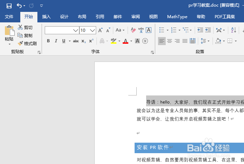Toggle underline formatting

coord(64,41)
